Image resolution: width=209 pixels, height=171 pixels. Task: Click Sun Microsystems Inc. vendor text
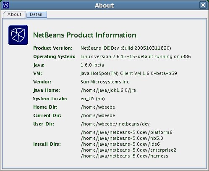105,82
